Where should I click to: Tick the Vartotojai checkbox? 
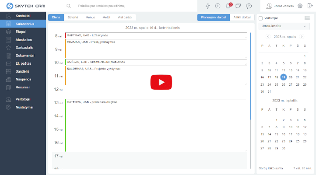tap(261, 18)
